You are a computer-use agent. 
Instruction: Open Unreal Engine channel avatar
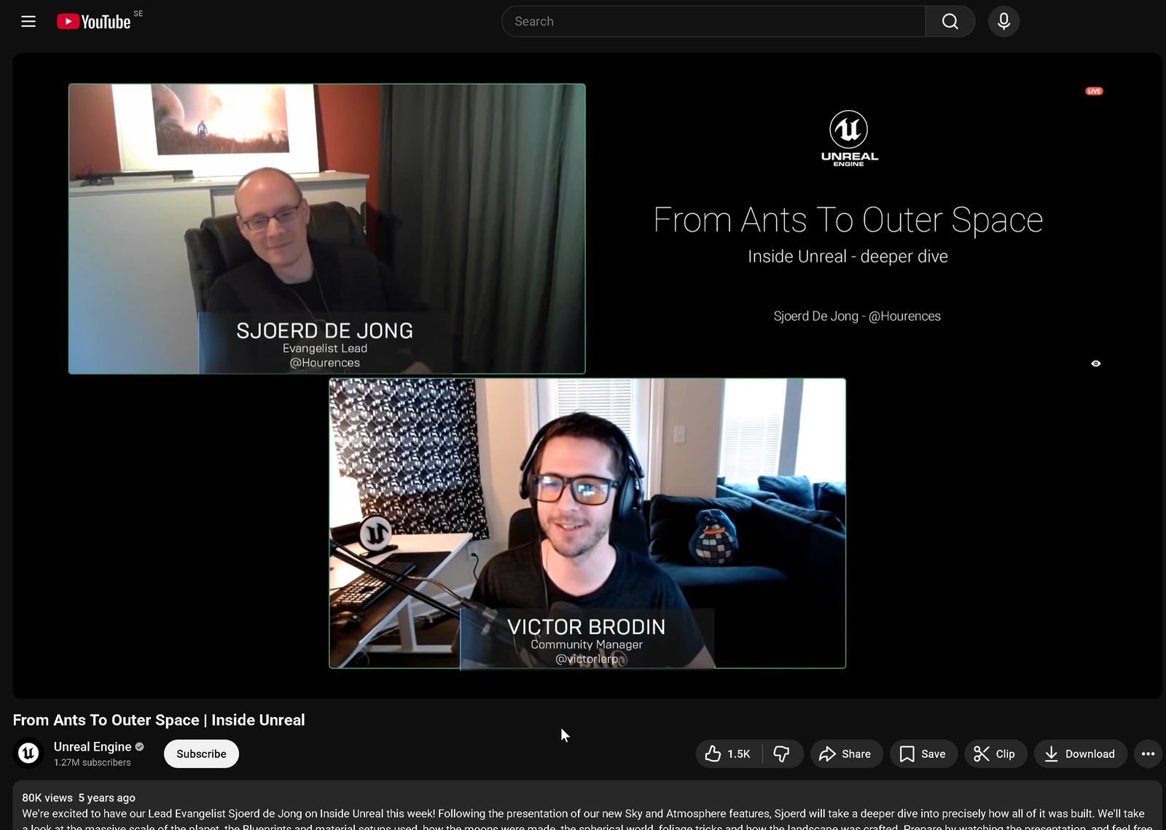point(28,753)
